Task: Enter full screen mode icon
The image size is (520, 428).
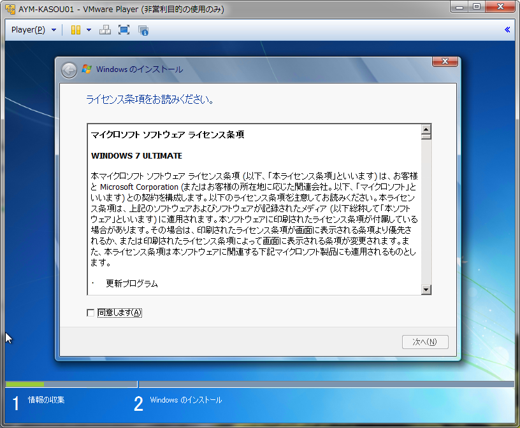Action: 124,30
